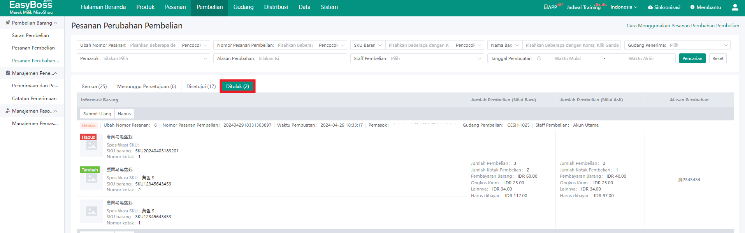Open the user account avatar icon
The image size is (745, 233).
[735, 7]
